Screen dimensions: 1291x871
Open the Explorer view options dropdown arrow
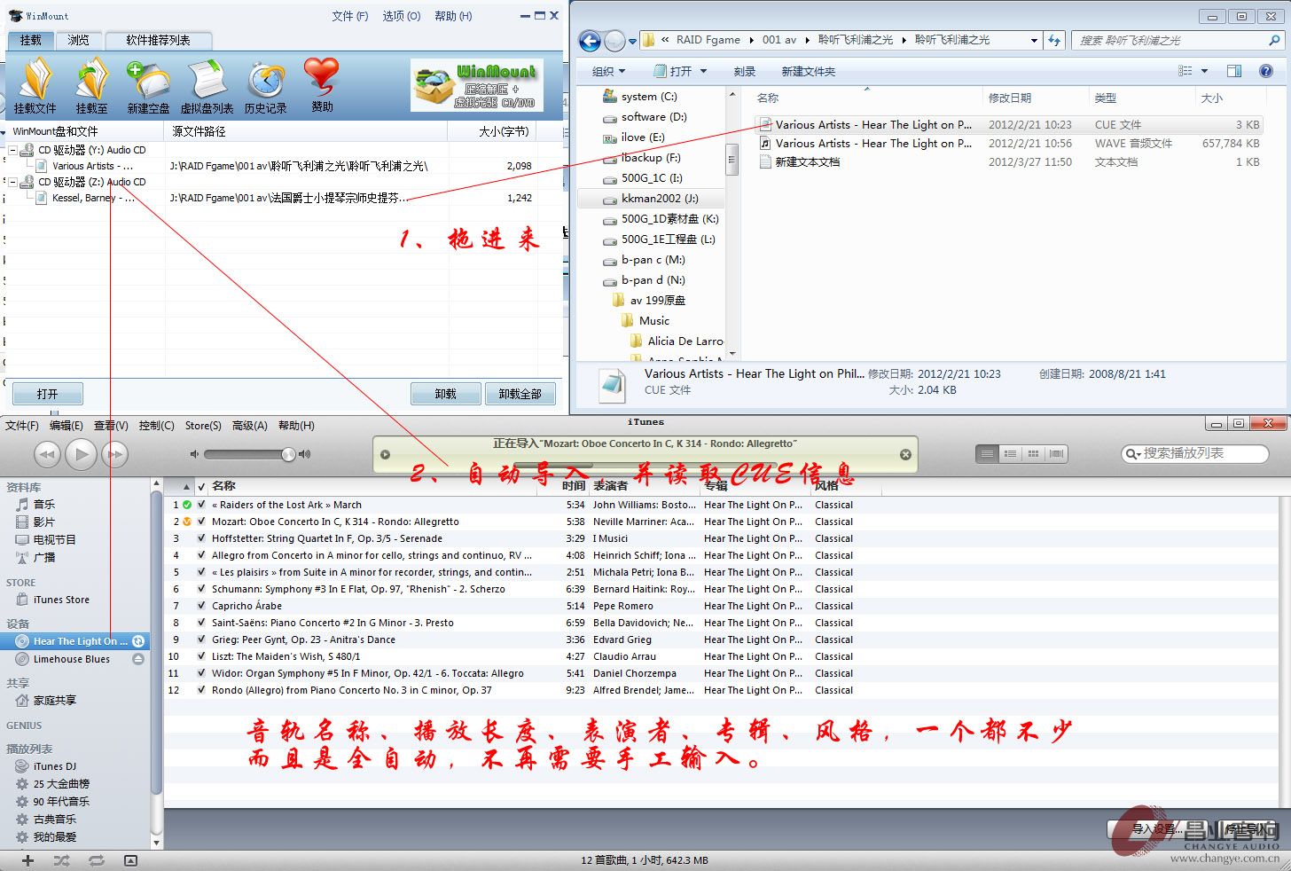point(1204,71)
